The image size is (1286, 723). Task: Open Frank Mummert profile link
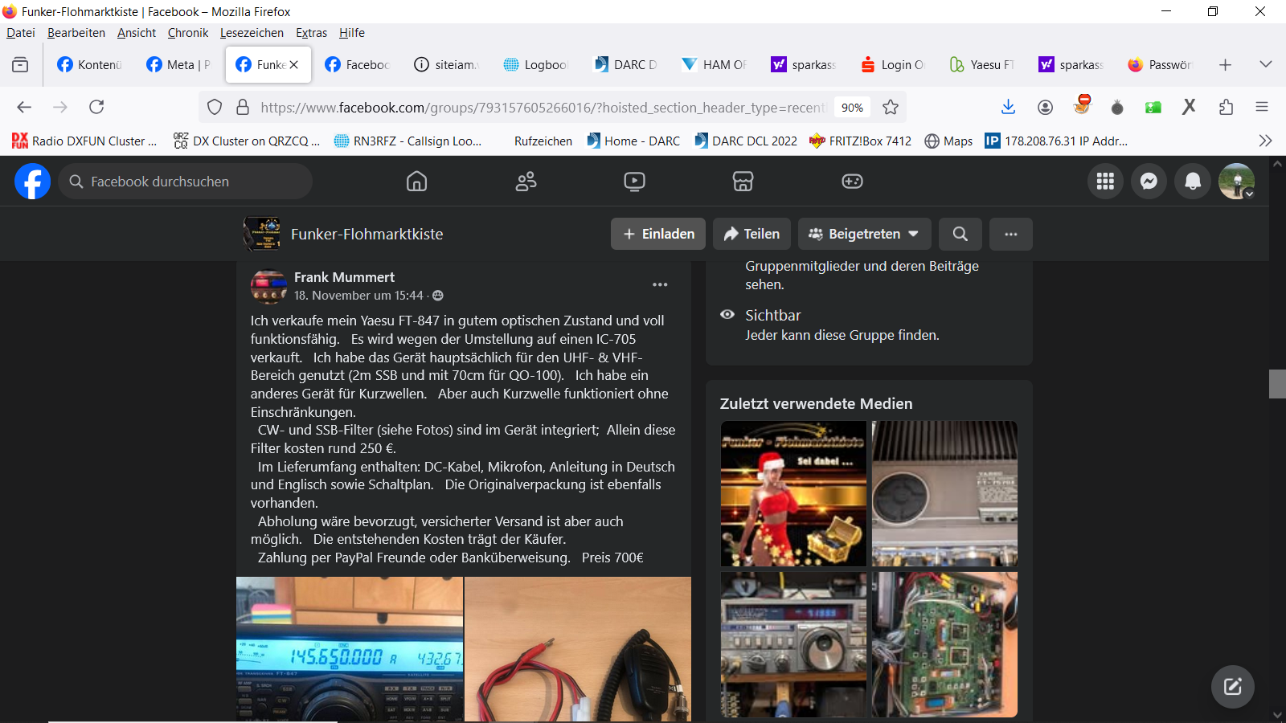coord(344,277)
